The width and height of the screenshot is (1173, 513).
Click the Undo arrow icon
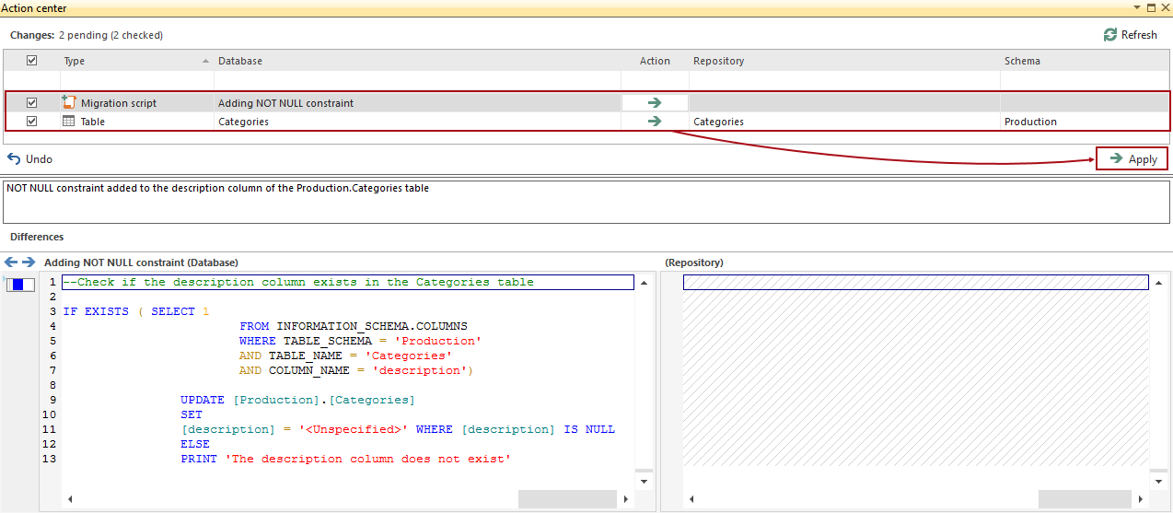click(x=14, y=159)
